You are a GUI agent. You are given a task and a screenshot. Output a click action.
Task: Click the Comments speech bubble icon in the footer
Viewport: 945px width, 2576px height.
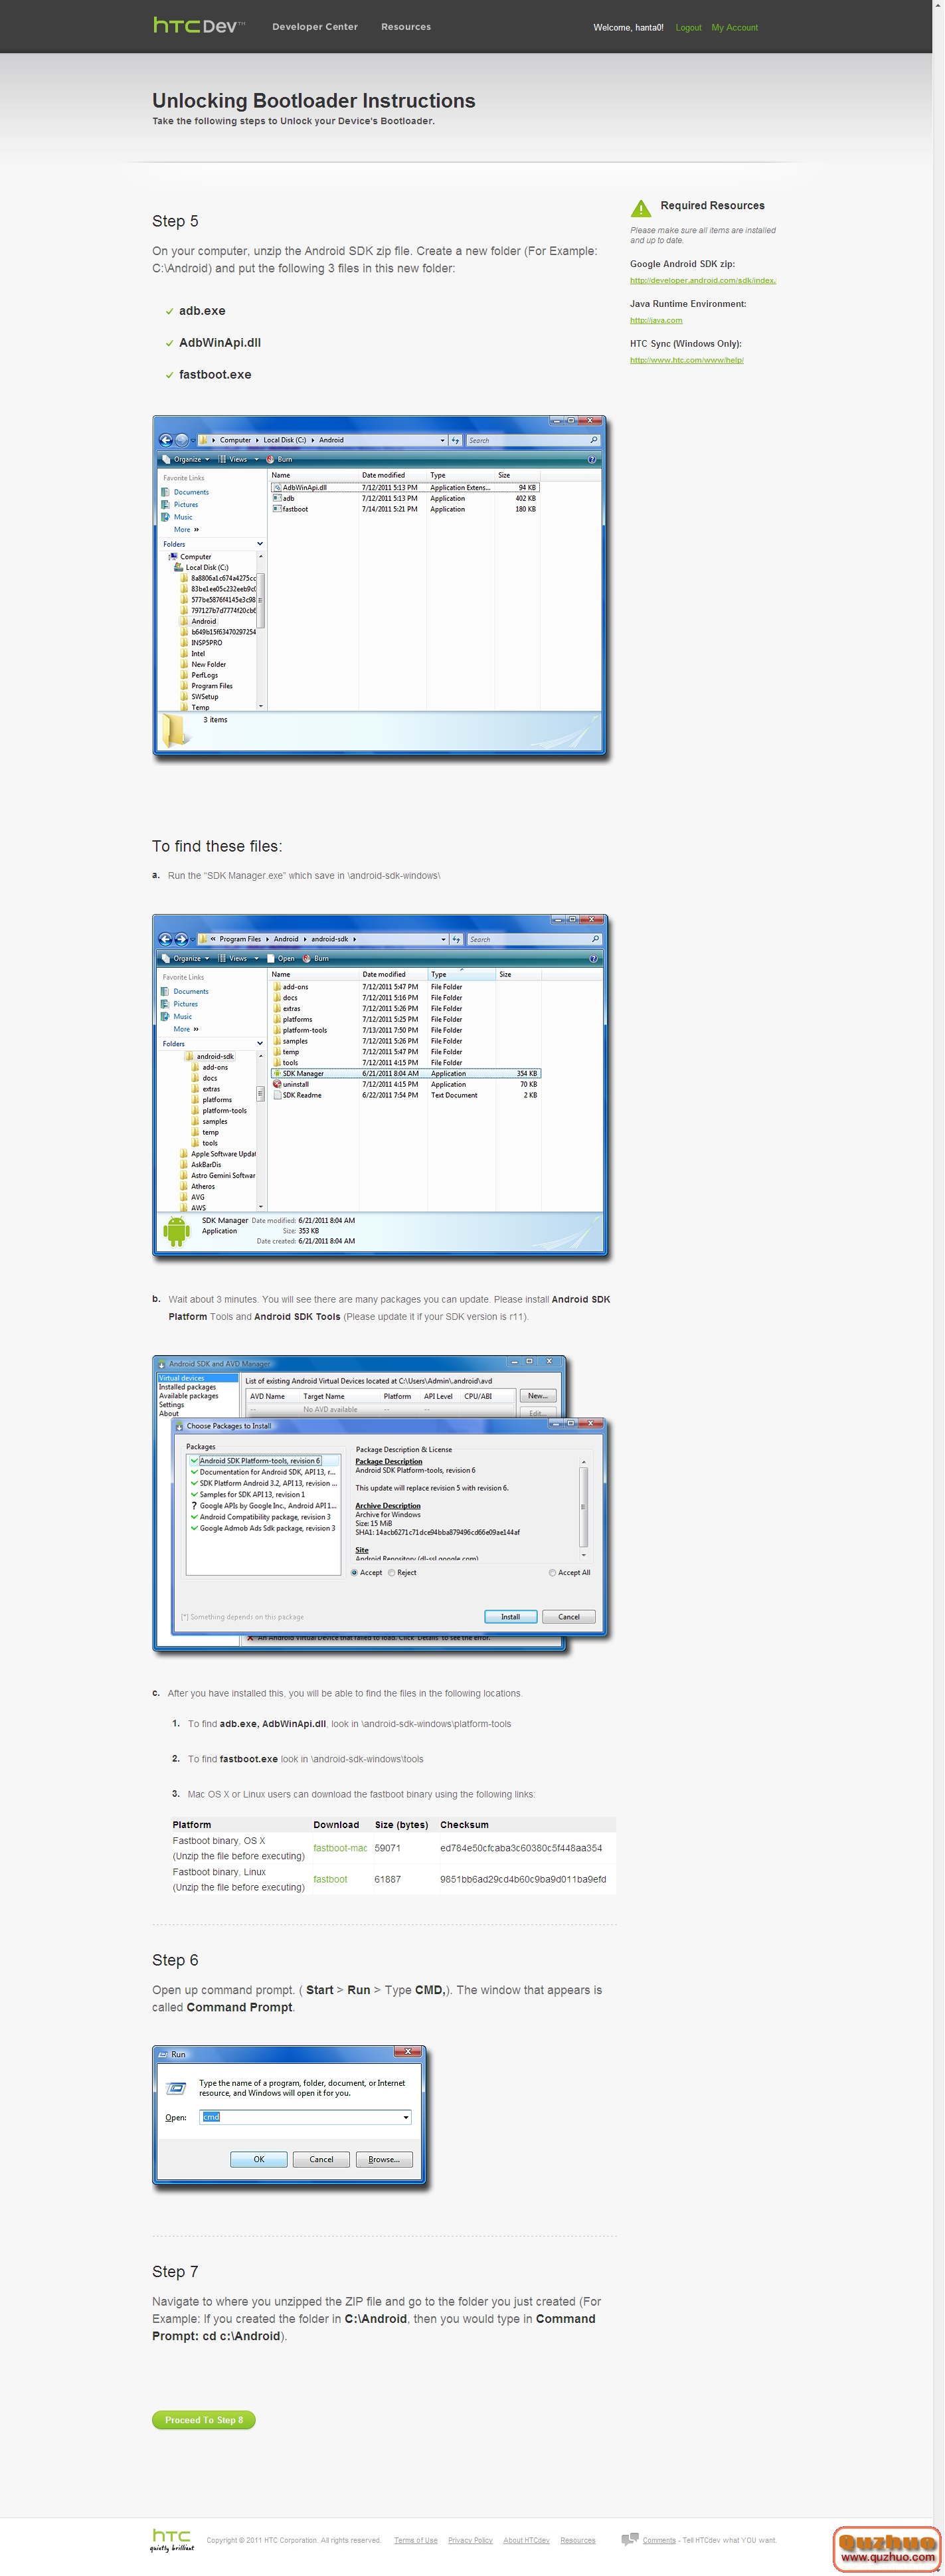pos(630,2539)
